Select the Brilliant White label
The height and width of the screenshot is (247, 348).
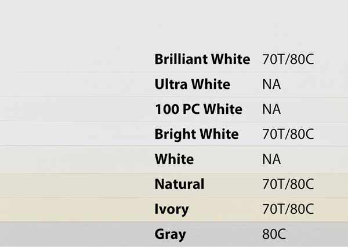tap(202, 59)
